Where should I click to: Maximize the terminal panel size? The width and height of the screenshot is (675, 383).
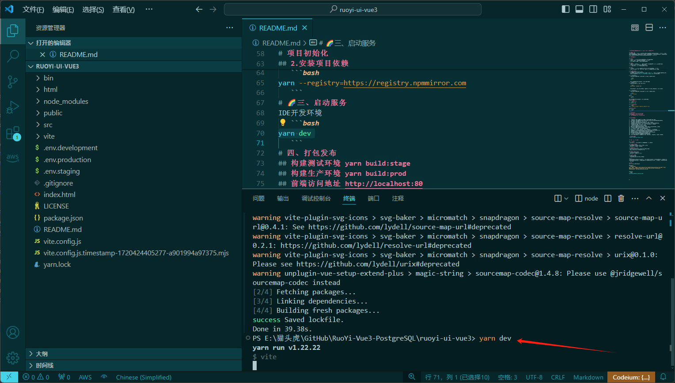[649, 198]
